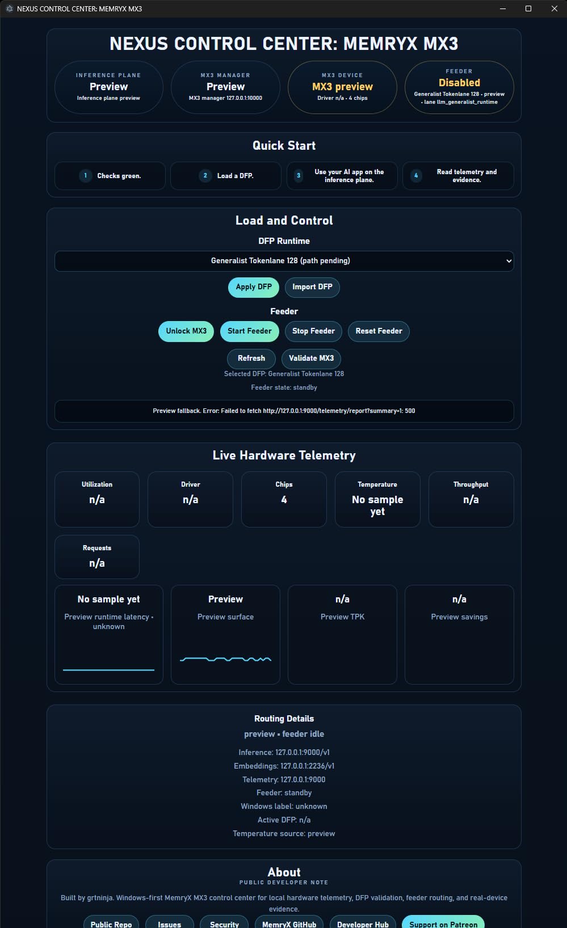Screen dimensions: 567x928
Task: Click the Preview fallback error message
Action: pyautogui.click(x=284, y=411)
